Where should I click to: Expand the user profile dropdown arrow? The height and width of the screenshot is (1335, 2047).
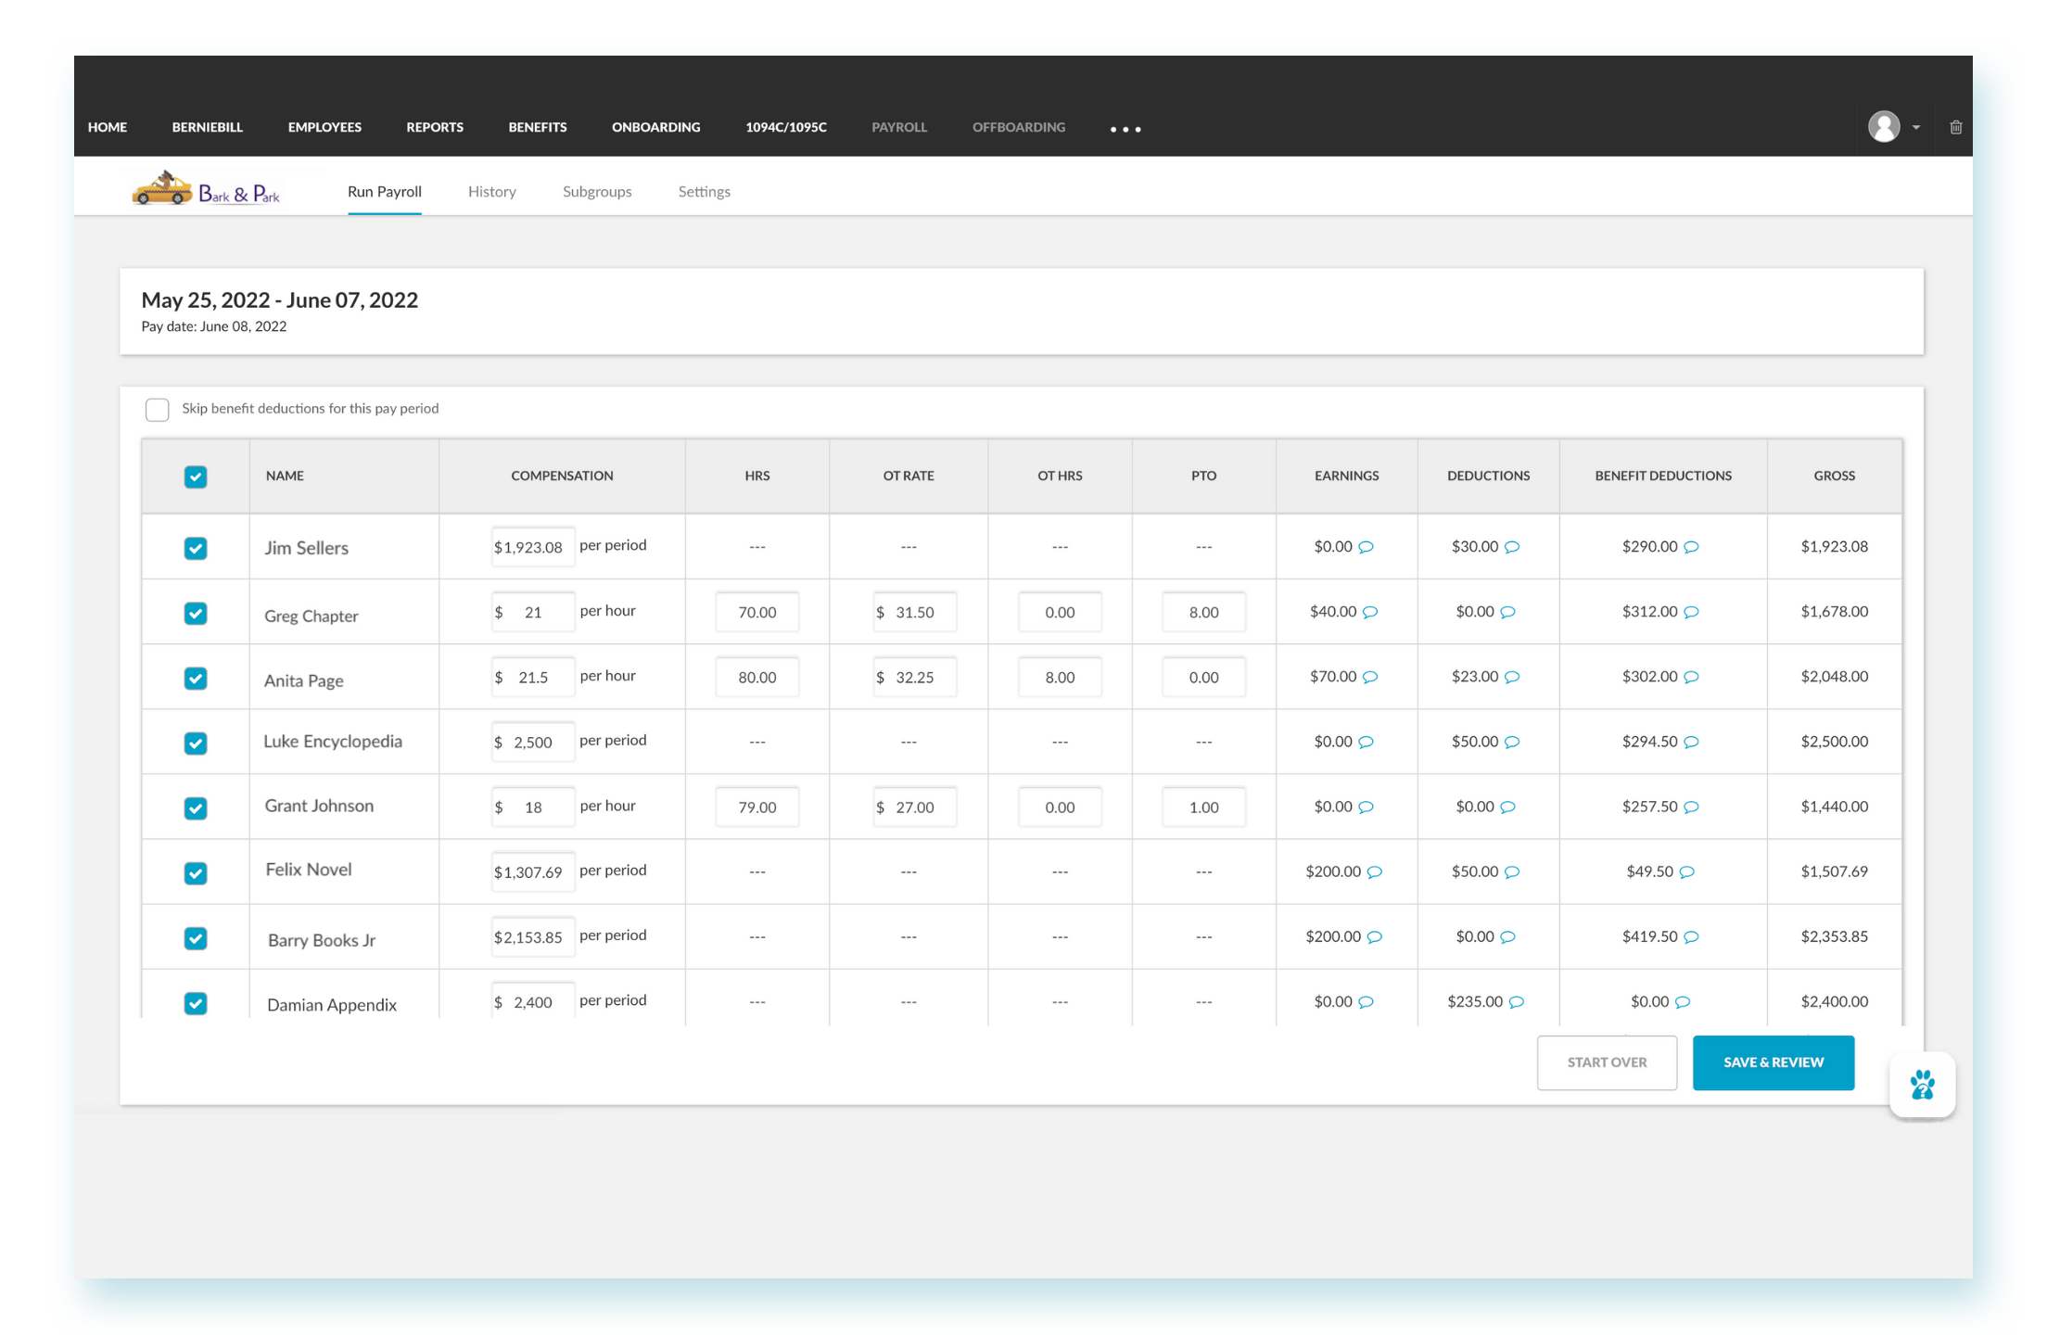(1916, 127)
